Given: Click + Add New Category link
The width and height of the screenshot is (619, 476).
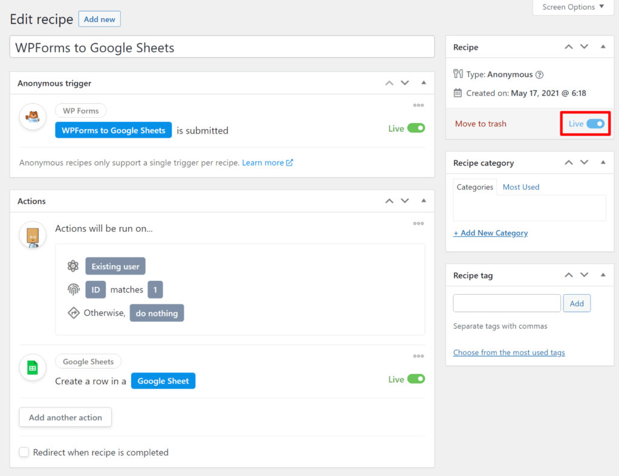Looking at the screenshot, I should tap(490, 233).
